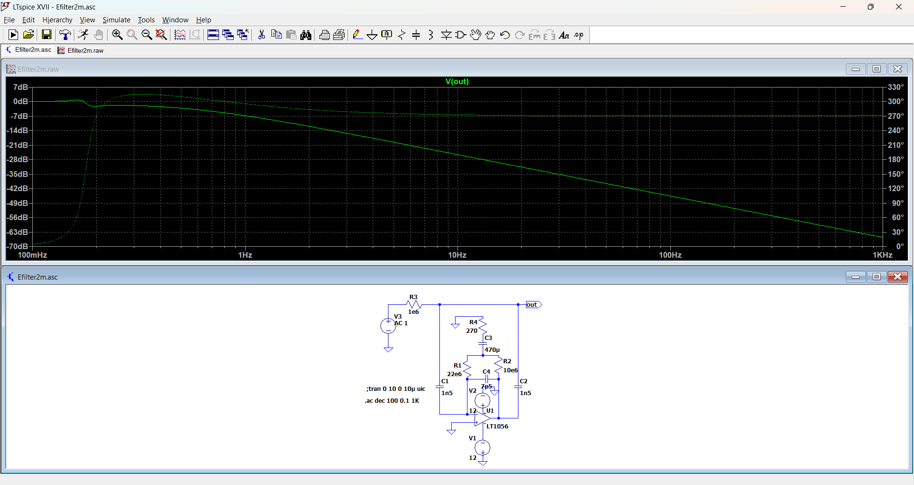Select the Cut scissors tool
914x485 pixels.
(261, 35)
